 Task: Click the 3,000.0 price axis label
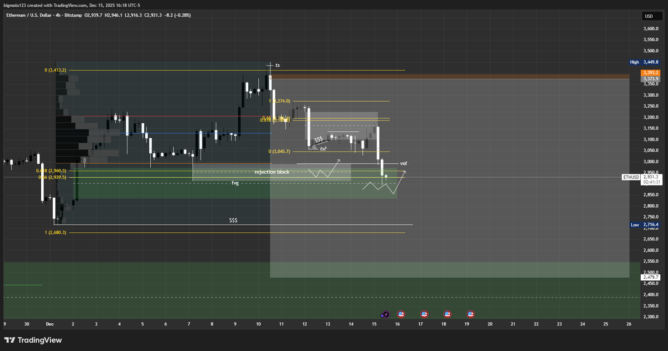(x=651, y=162)
